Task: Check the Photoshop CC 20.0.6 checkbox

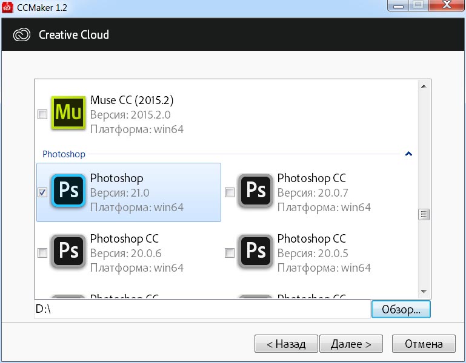Action: [x=42, y=253]
